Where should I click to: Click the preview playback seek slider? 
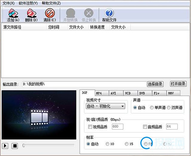coord(48,145)
